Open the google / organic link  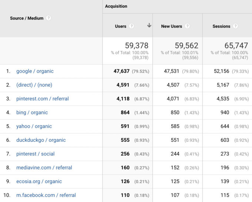coord(35,71)
